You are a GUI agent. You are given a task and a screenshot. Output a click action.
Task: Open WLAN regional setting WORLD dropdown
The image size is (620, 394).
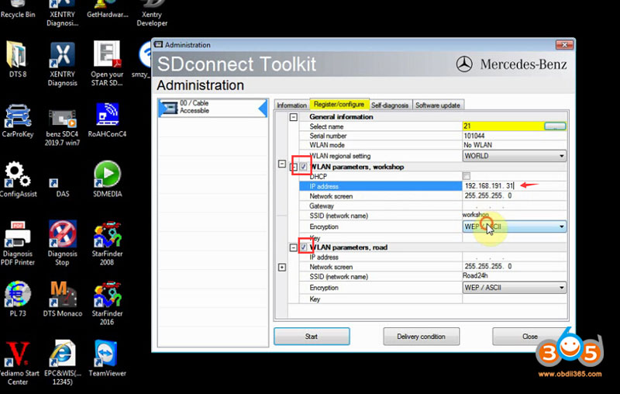pos(514,156)
